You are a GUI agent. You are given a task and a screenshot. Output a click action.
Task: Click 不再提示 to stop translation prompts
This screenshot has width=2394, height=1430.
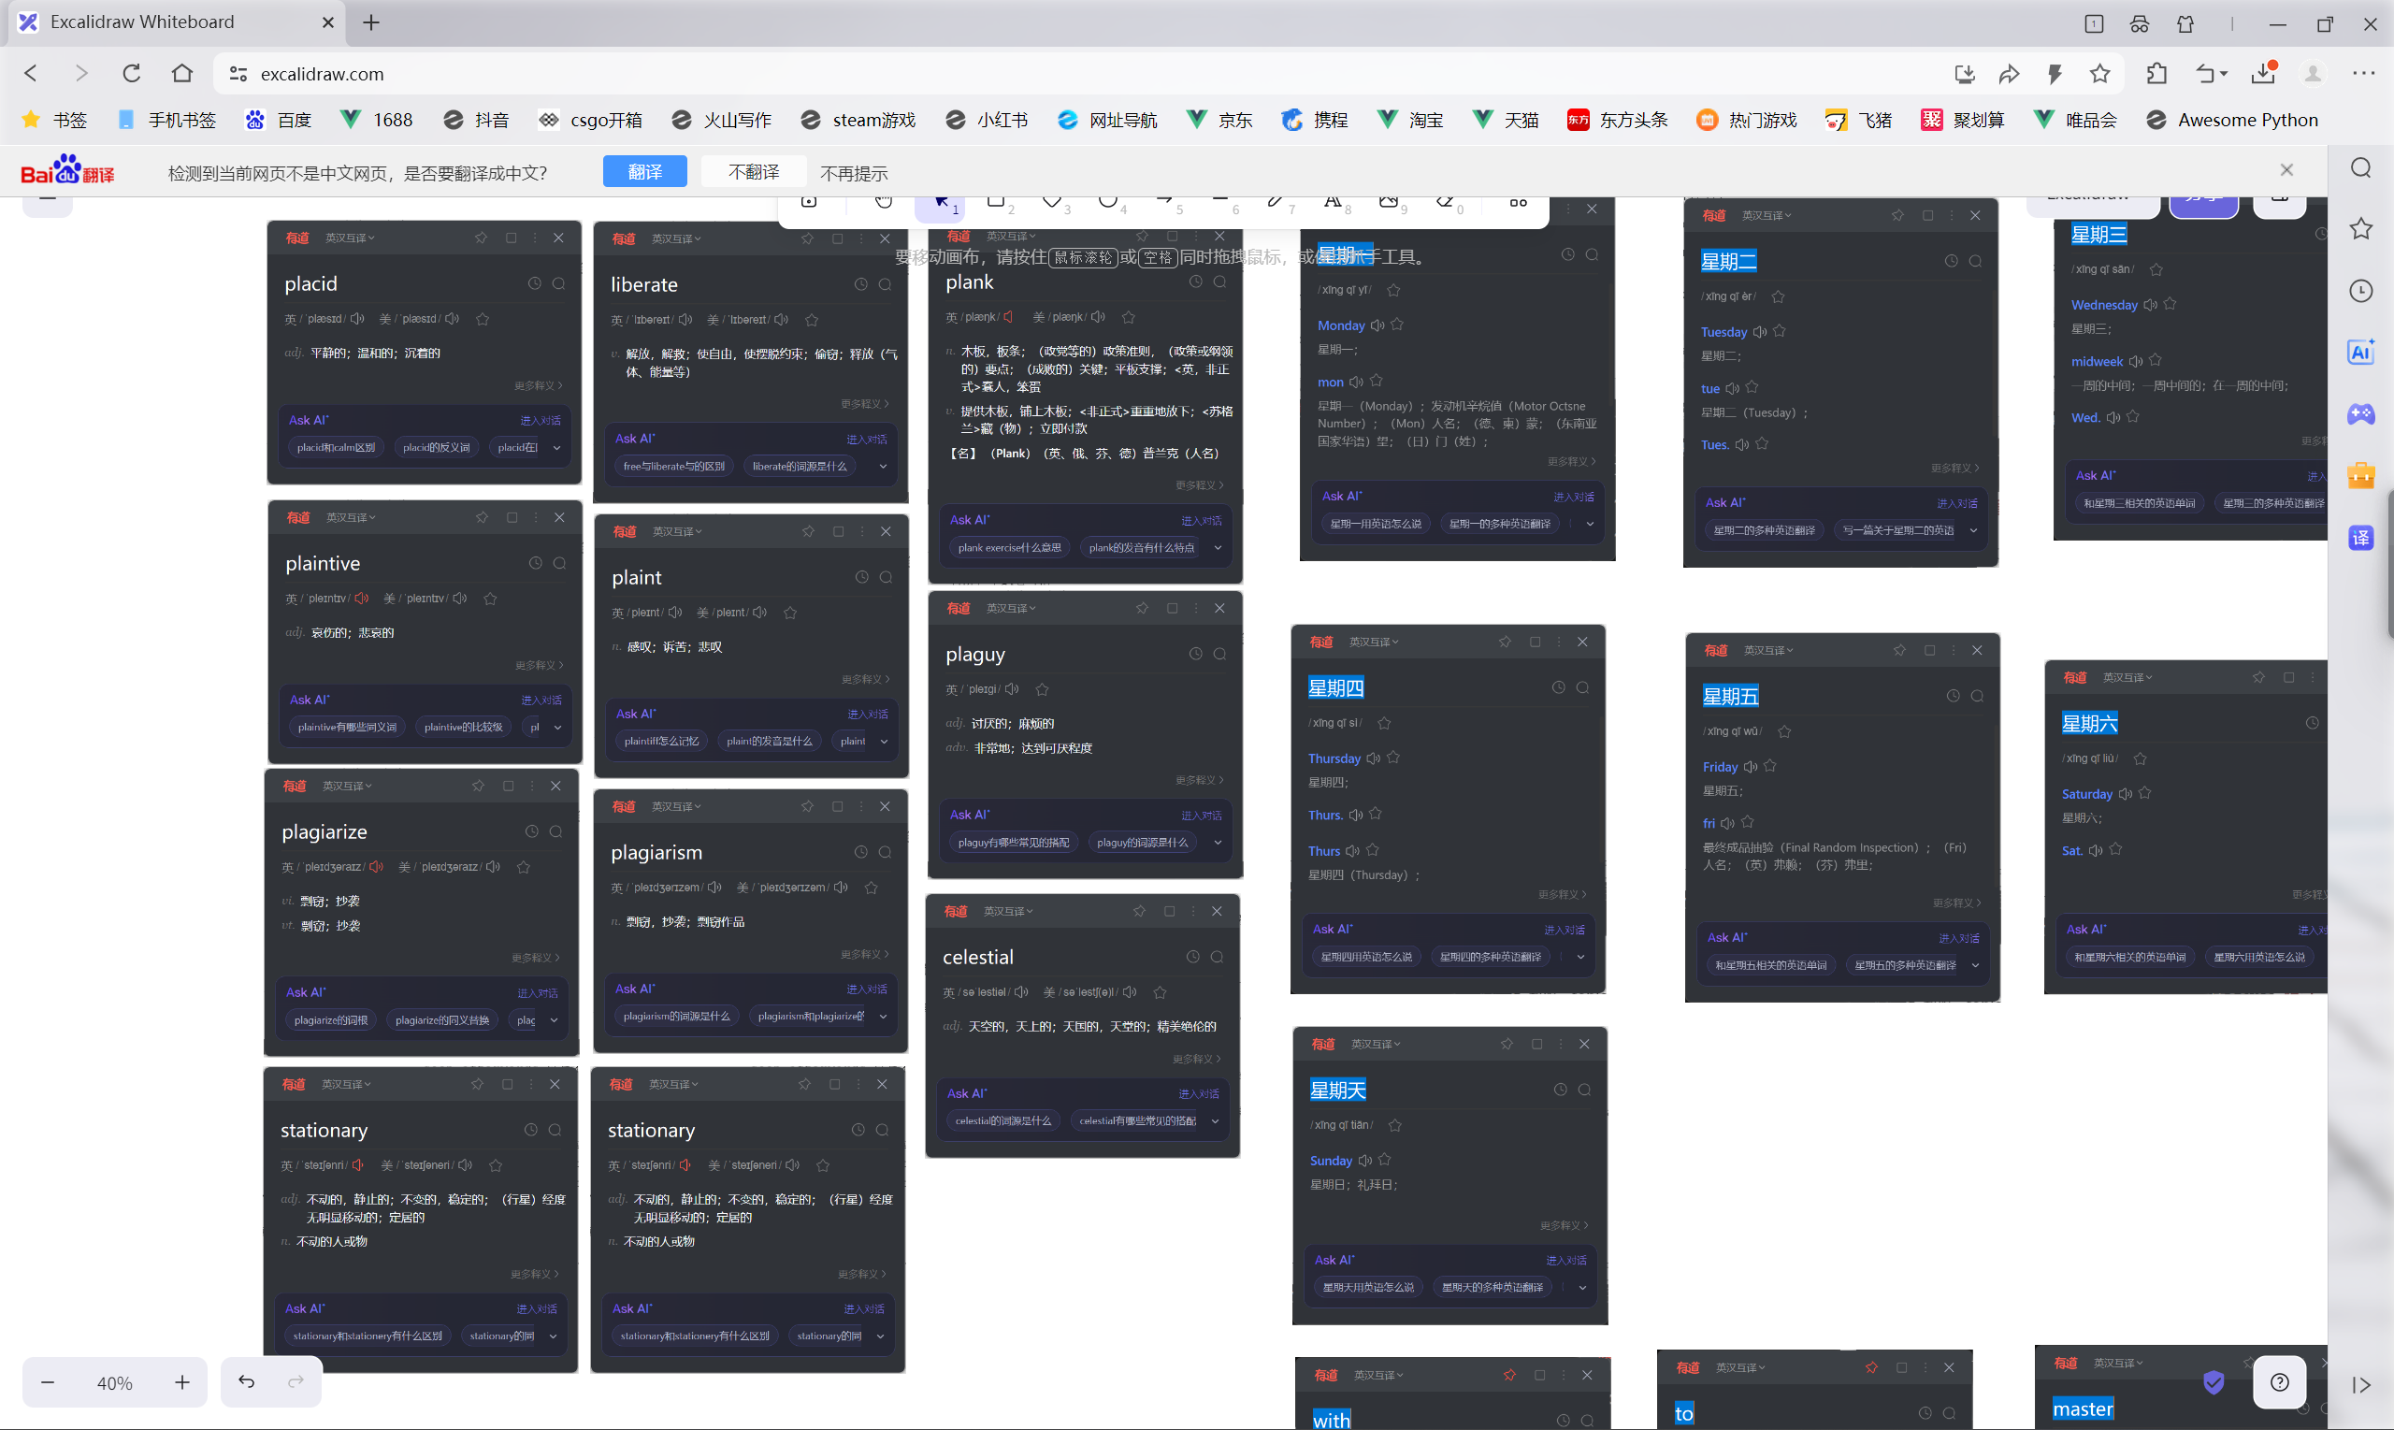[x=854, y=172]
